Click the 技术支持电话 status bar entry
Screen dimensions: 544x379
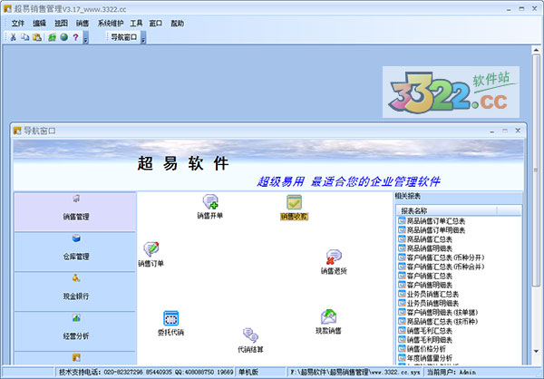[x=145, y=372]
